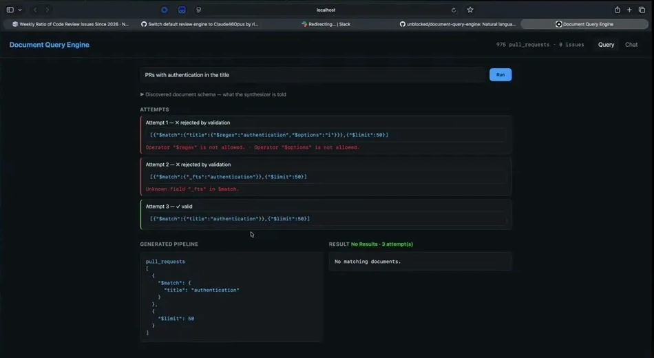The width and height of the screenshot is (654, 358).
Task: Click the Document Query Engine logo title
Action: 49,45
